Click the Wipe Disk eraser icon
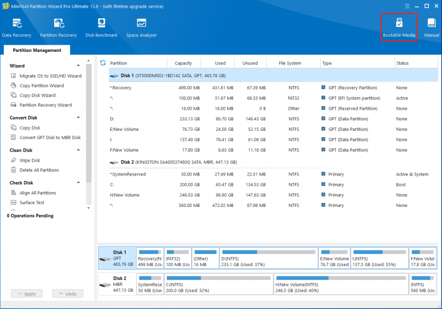The image size is (442, 309). pos(13,160)
